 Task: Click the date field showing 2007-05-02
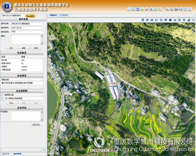pos(27,28)
